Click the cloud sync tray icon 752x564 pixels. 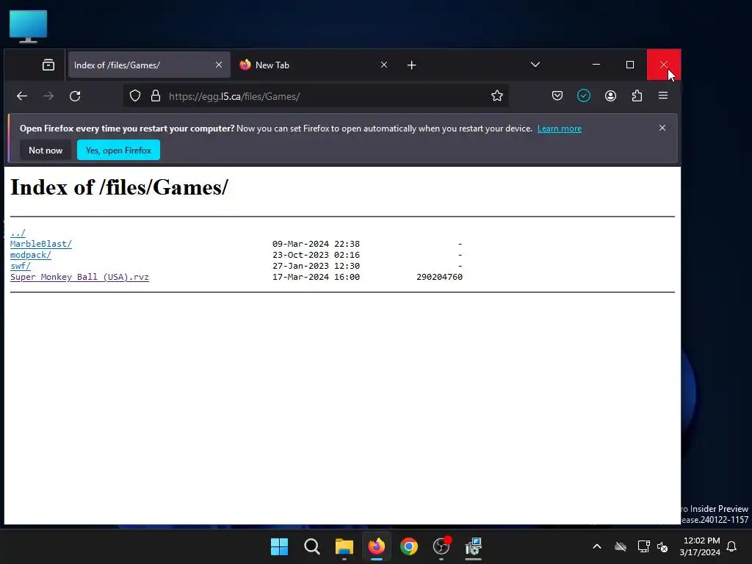(620, 546)
